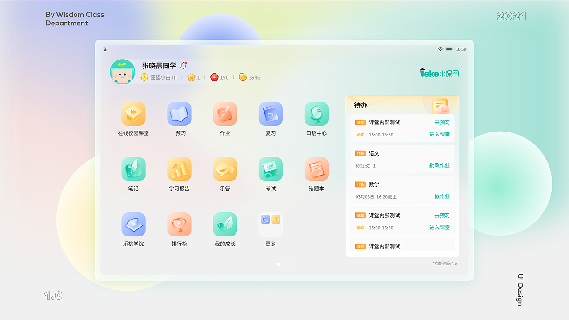
Task: Click the Wi-Fi status icon
Action: click(441, 49)
